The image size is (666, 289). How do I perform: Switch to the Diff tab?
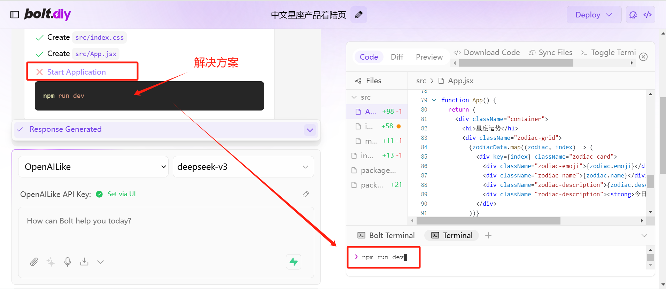pyautogui.click(x=397, y=57)
